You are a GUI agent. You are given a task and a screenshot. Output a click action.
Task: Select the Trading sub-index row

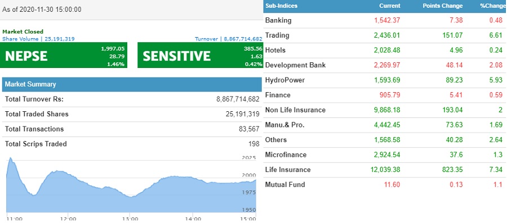click(384, 35)
